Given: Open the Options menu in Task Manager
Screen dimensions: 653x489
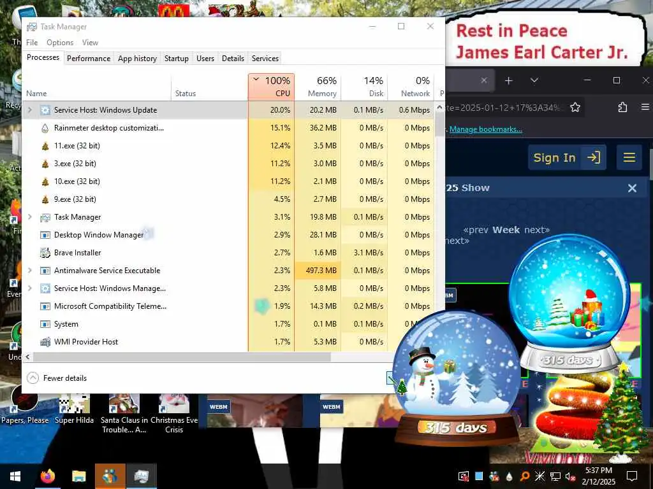Looking at the screenshot, I should tap(60, 43).
